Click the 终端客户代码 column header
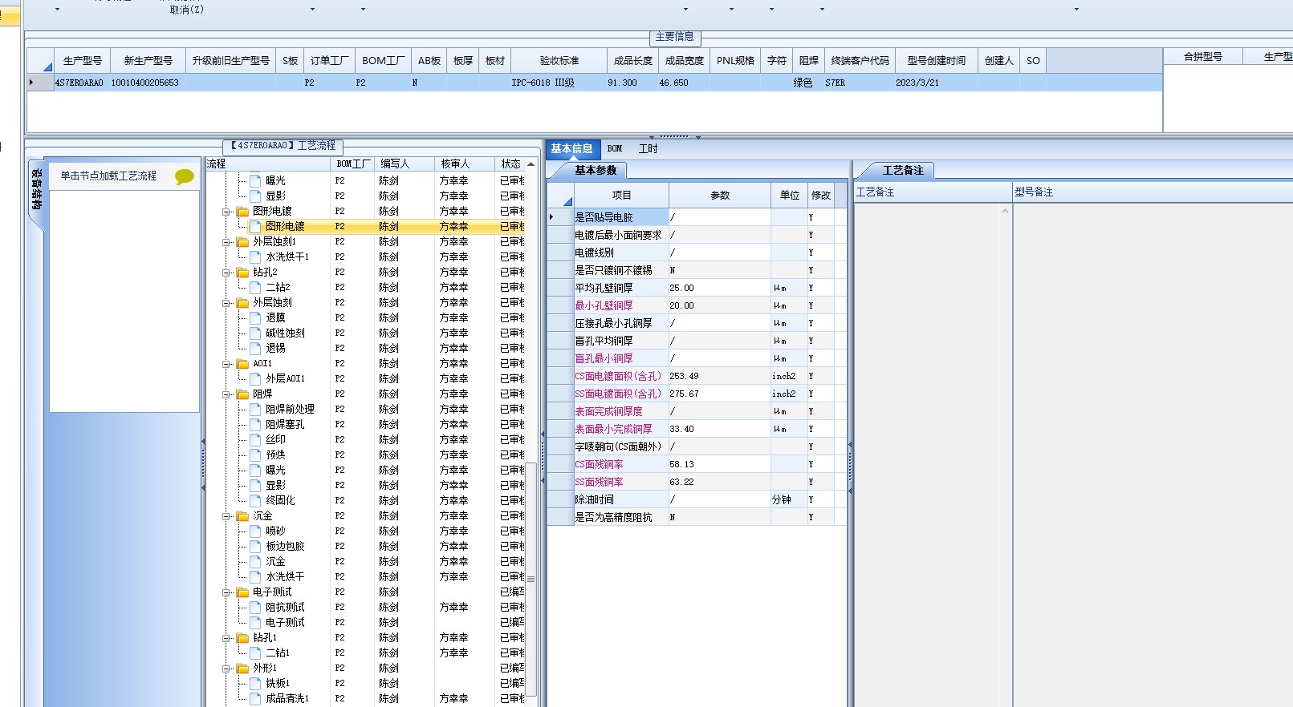 click(860, 61)
